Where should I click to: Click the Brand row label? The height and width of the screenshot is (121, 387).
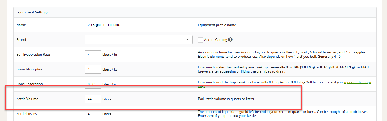[21, 40]
